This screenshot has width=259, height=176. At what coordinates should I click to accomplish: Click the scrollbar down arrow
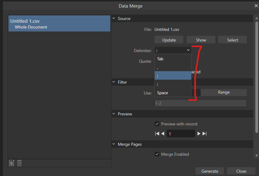point(257,156)
